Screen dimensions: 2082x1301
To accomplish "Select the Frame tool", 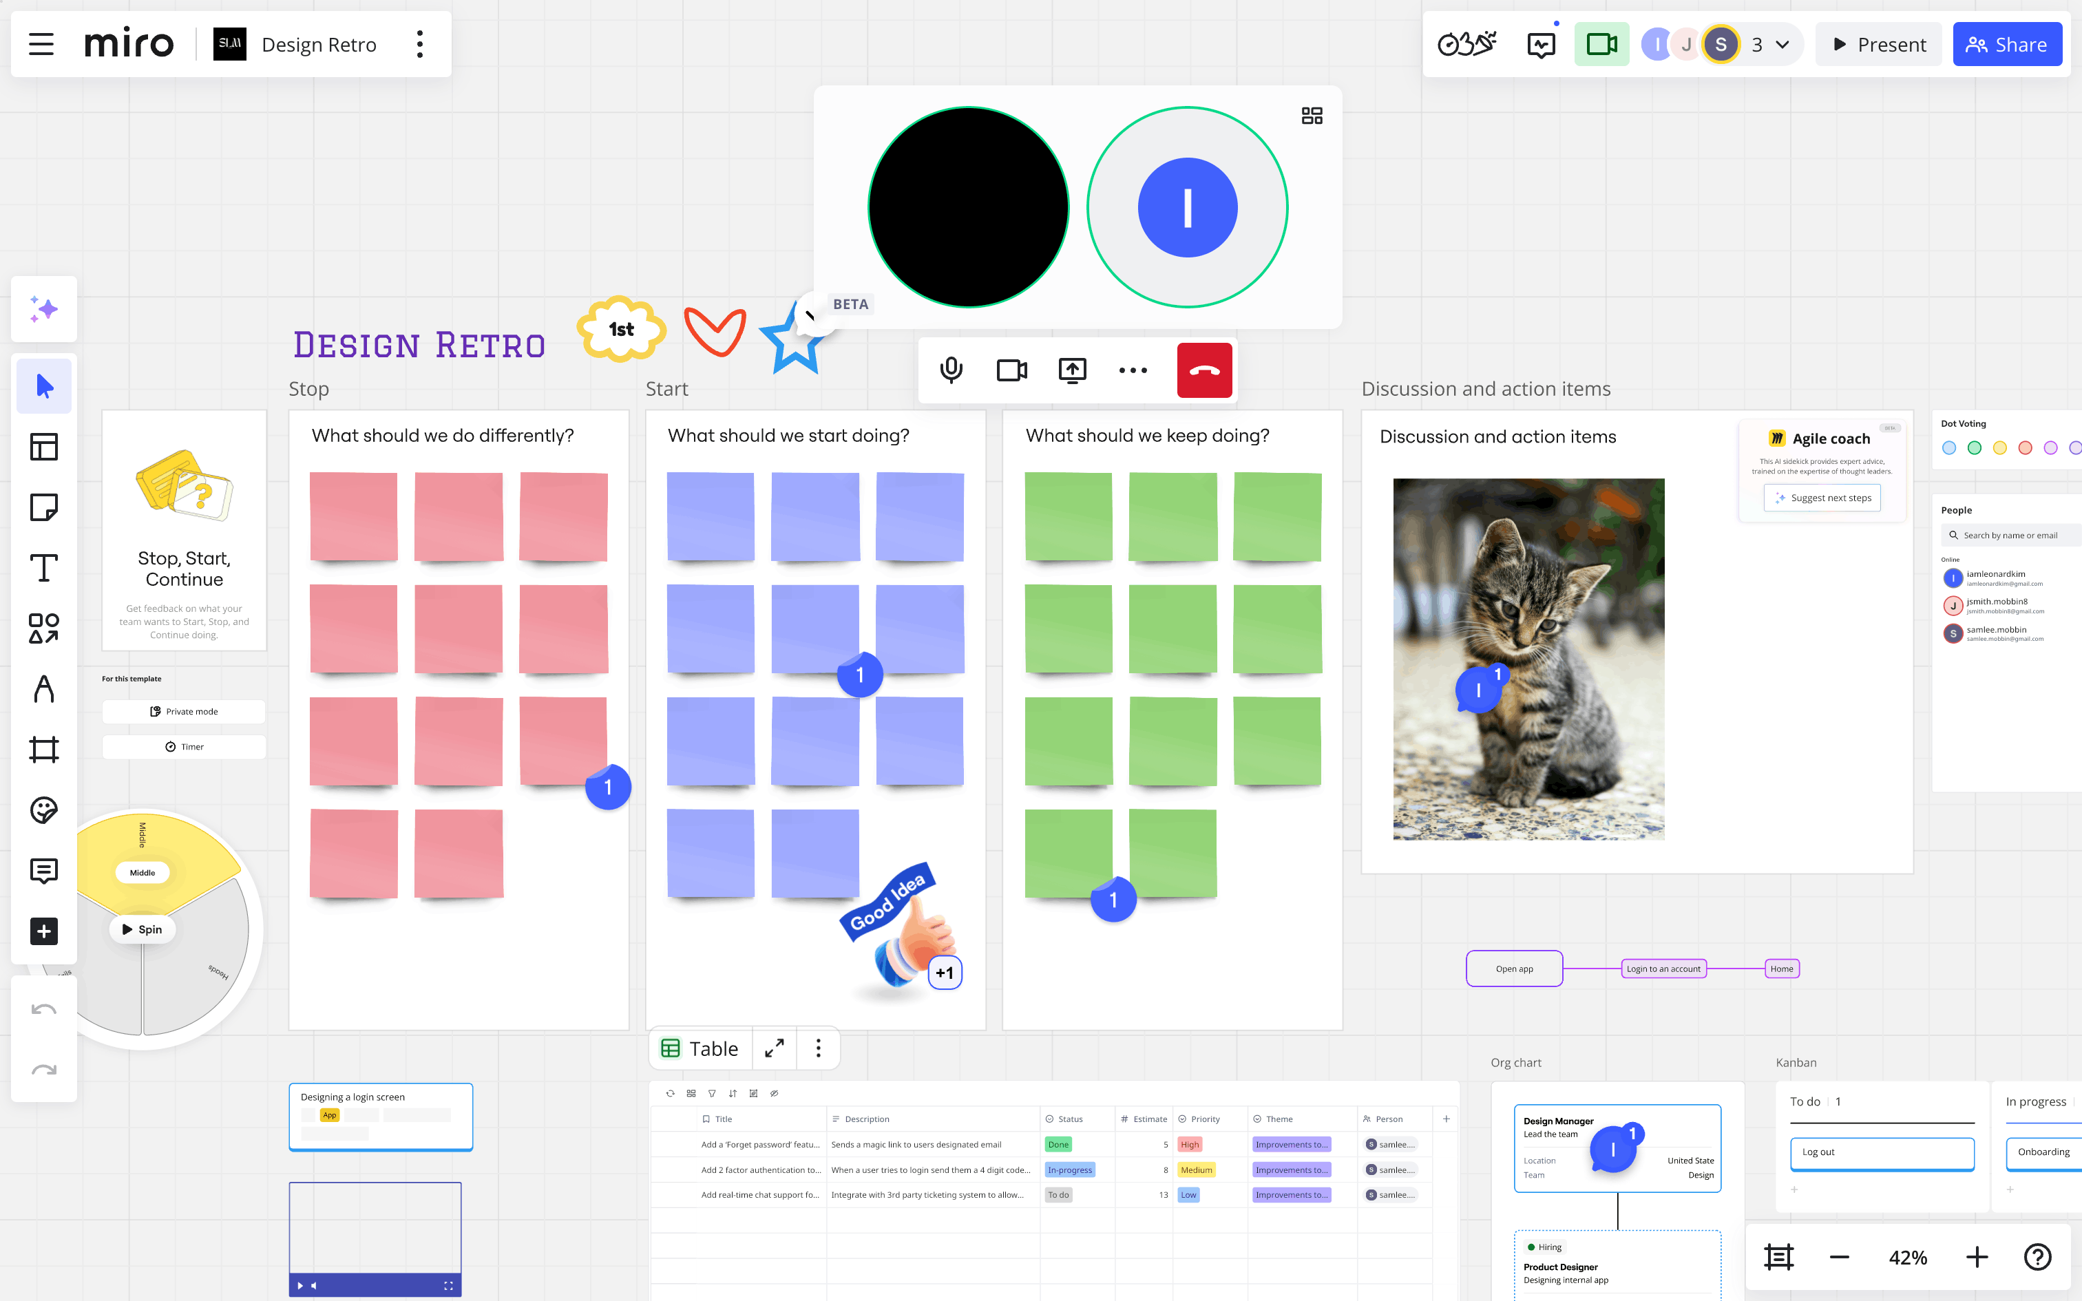I will pos(44,750).
